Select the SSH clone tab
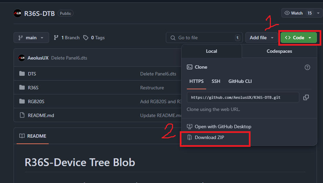The image size is (323, 183). (216, 81)
